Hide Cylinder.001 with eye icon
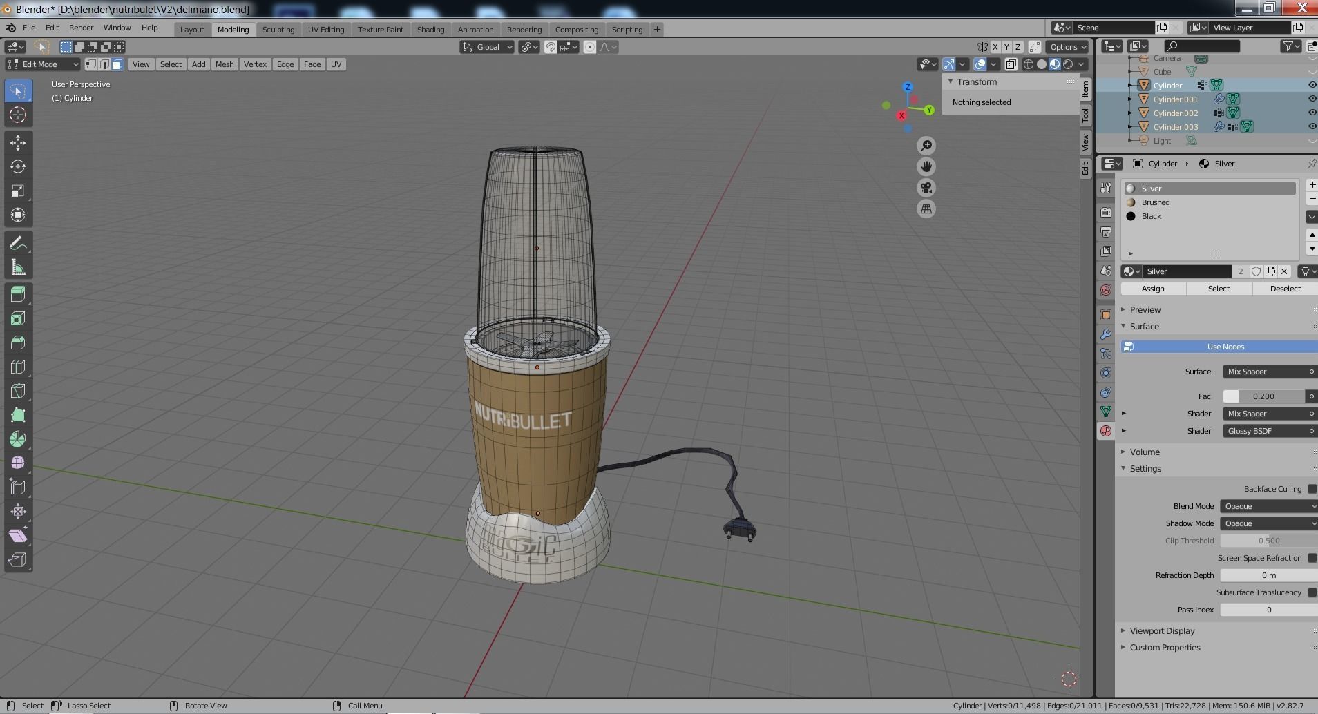This screenshot has width=1318, height=714. pyautogui.click(x=1312, y=99)
